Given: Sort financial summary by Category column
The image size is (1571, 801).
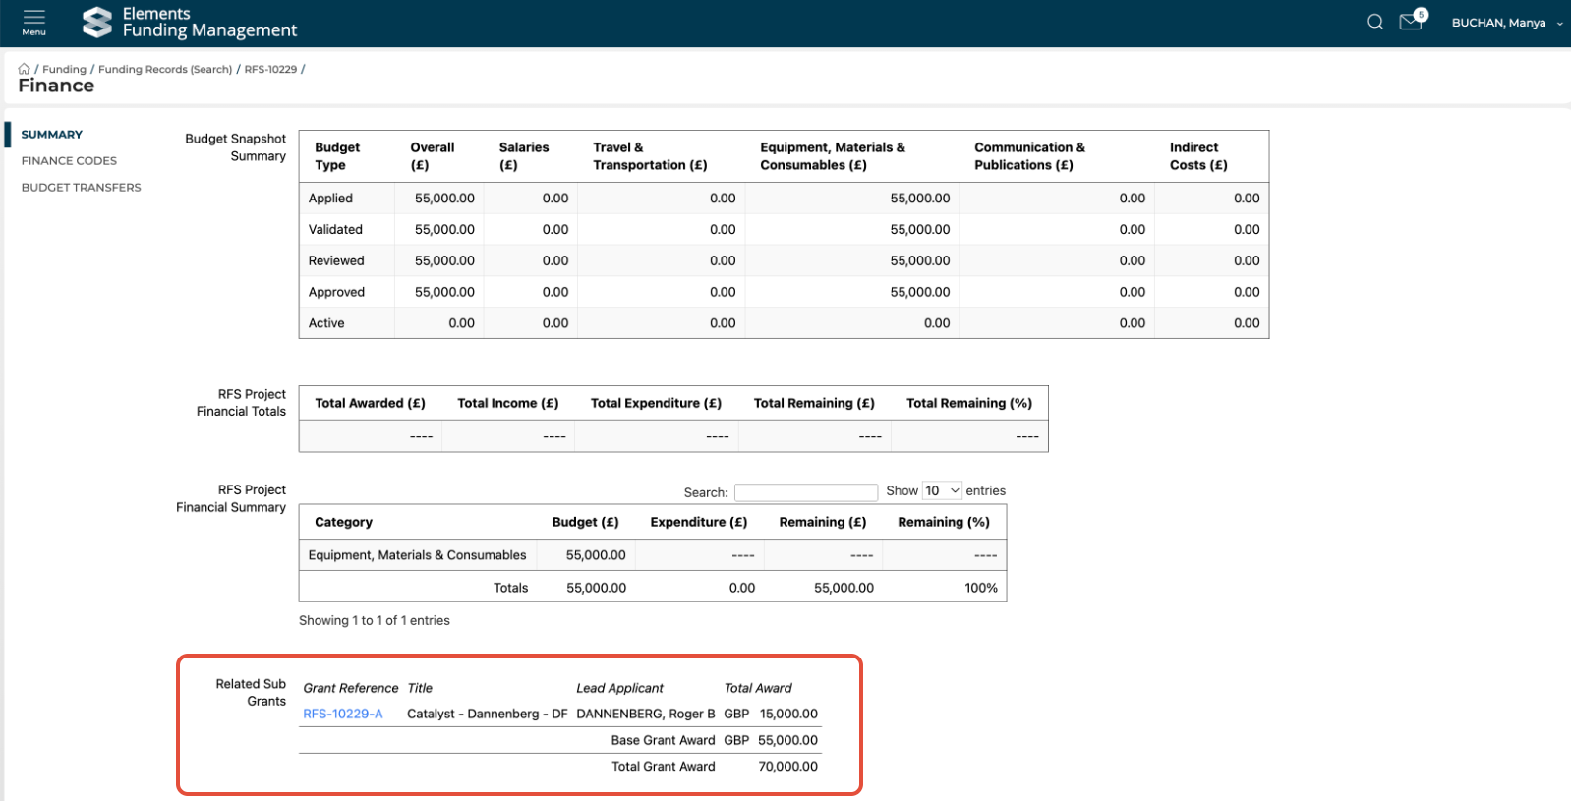Looking at the screenshot, I should 343,522.
